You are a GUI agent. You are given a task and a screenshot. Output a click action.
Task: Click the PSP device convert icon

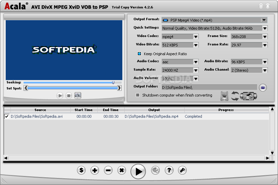pos(249,96)
